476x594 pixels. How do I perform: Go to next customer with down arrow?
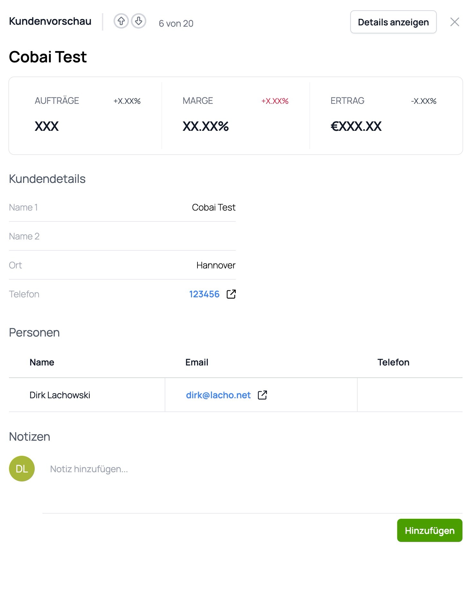[x=139, y=22]
